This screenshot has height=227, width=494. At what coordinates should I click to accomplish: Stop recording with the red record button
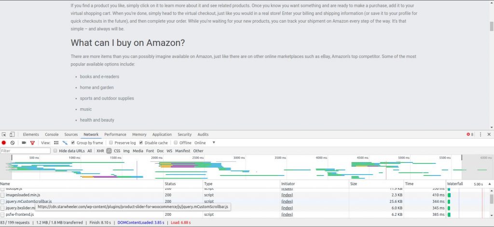tap(4, 143)
